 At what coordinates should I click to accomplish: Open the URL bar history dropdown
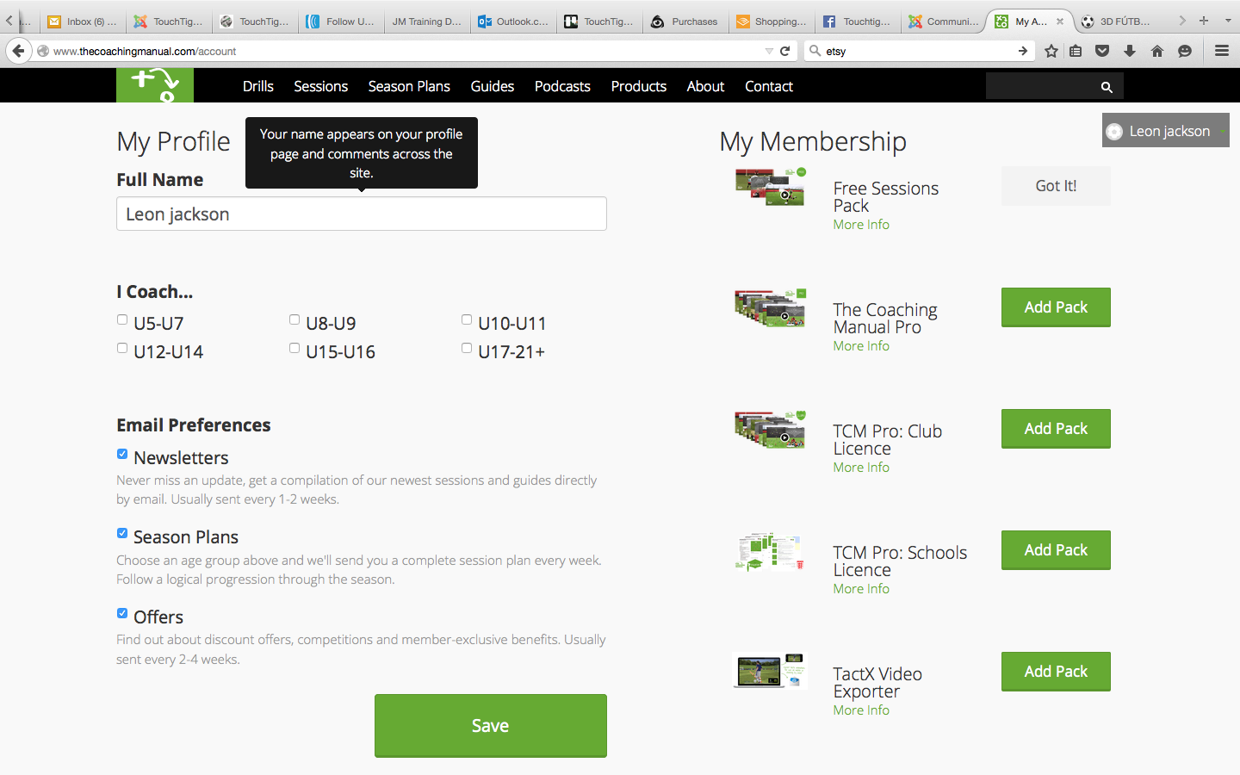pos(769,51)
